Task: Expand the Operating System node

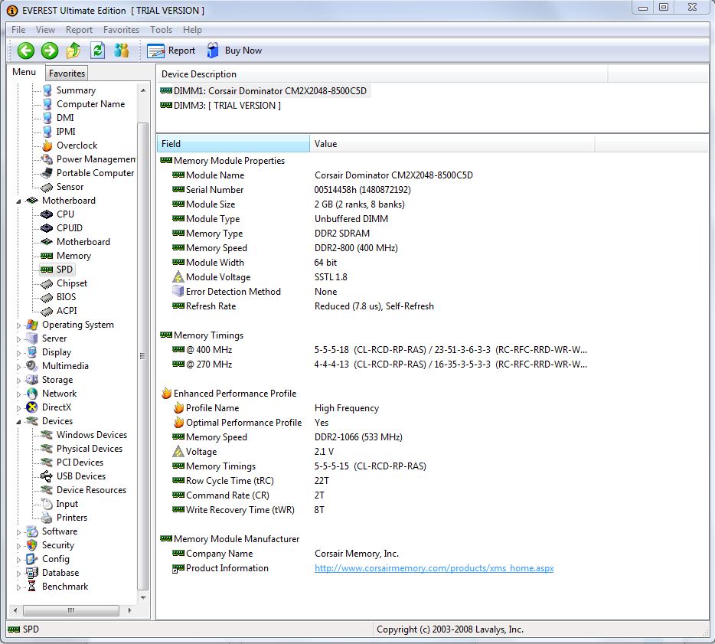Action: click(18, 325)
